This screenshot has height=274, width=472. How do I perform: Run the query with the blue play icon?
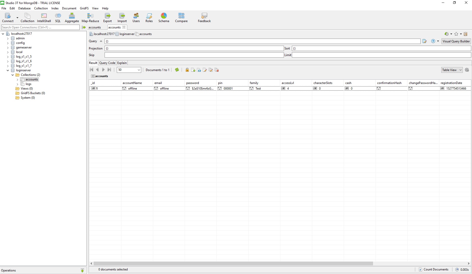point(433,41)
